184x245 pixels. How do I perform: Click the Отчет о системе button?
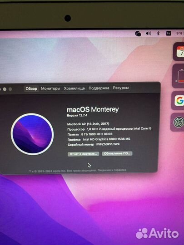[x=84, y=154]
